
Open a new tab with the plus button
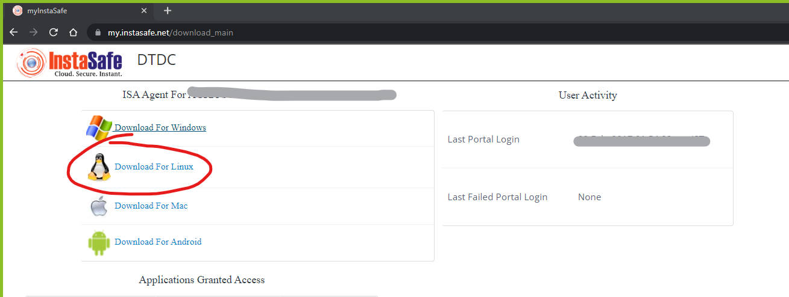[168, 10]
